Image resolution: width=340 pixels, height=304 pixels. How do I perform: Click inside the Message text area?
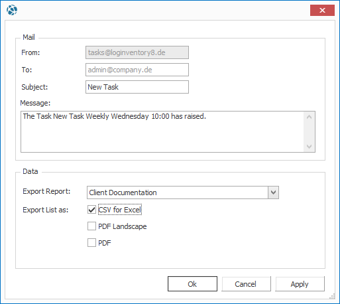pos(162,131)
